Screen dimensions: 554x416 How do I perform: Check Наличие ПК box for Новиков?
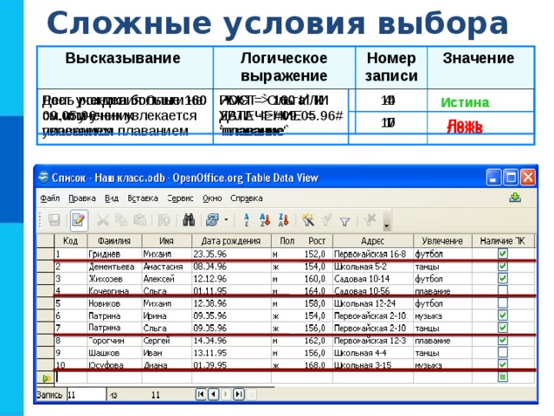coord(502,302)
